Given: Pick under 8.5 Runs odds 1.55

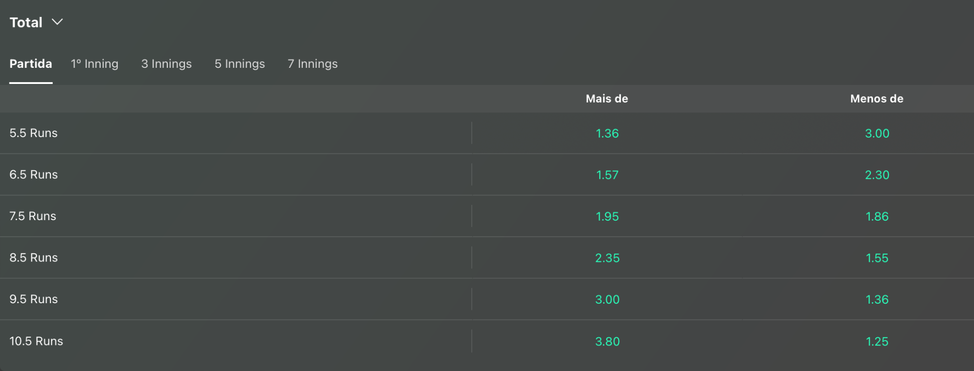Looking at the screenshot, I should pyautogui.click(x=877, y=258).
